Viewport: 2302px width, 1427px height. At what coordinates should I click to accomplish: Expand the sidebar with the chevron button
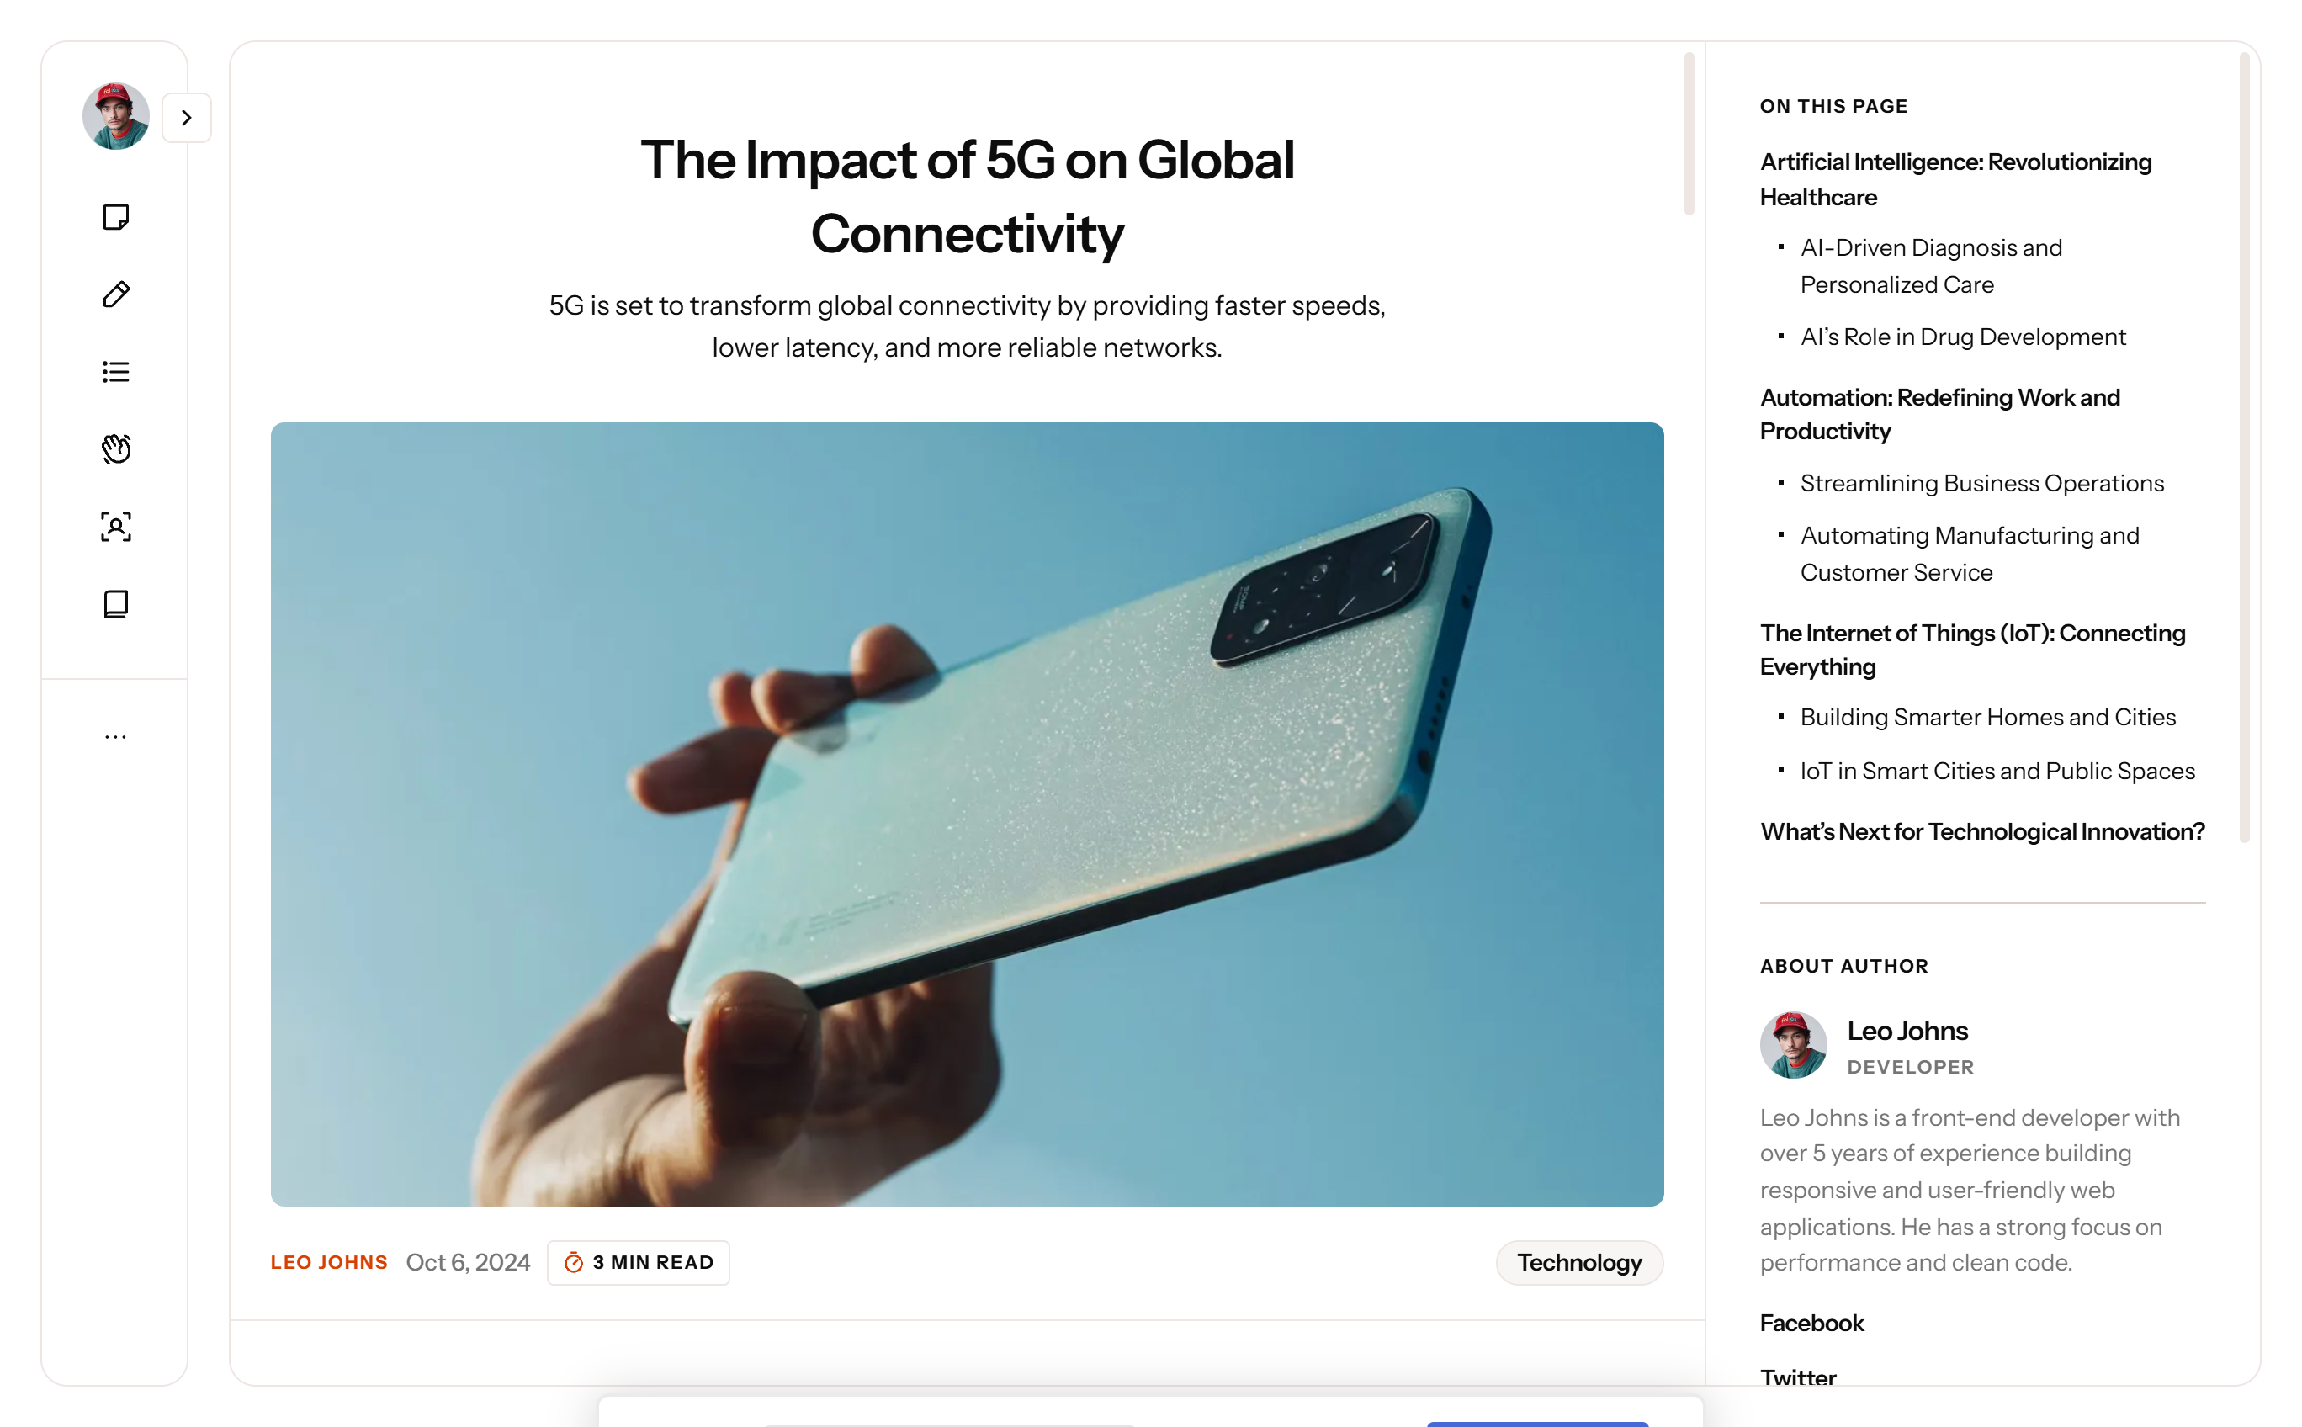click(x=186, y=118)
